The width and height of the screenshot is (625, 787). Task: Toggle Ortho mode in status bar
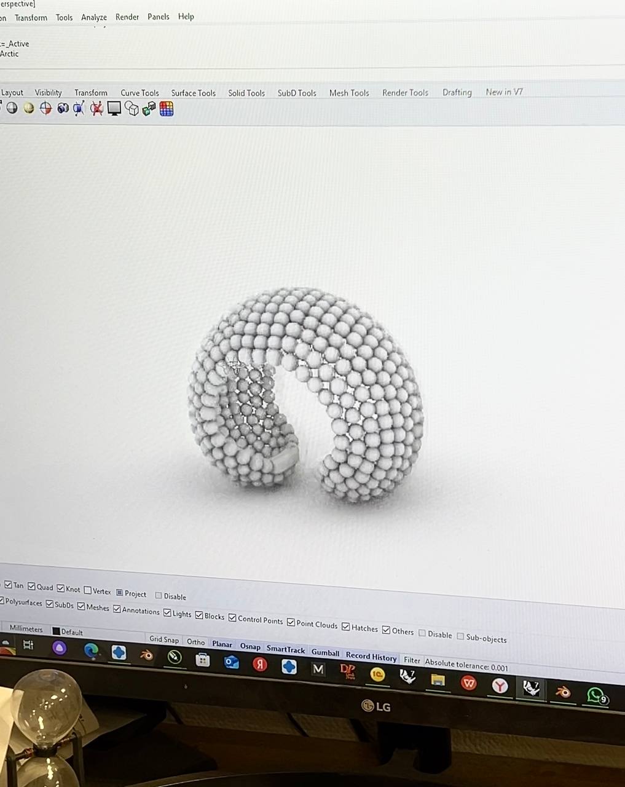pyautogui.click(x=196, y=642)
